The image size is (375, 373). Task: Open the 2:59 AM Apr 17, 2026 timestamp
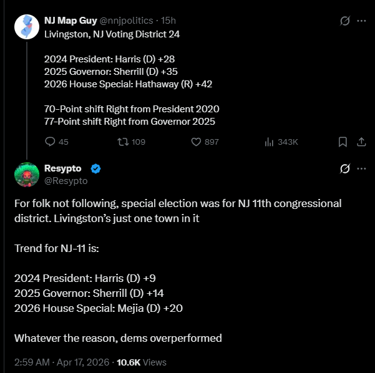[61, 362]
